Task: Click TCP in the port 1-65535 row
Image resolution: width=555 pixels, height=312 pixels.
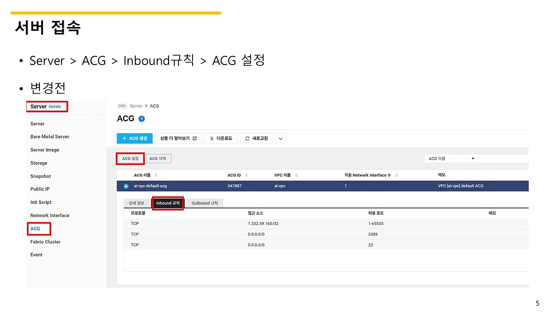Action: pos(135,224)
